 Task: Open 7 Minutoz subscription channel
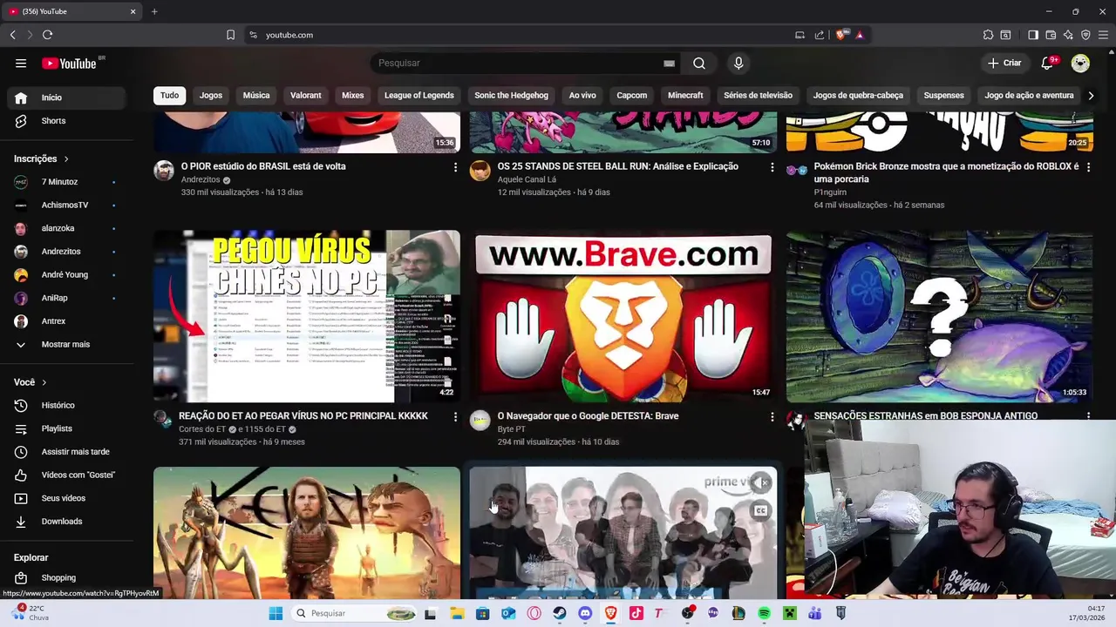point(68,182)
